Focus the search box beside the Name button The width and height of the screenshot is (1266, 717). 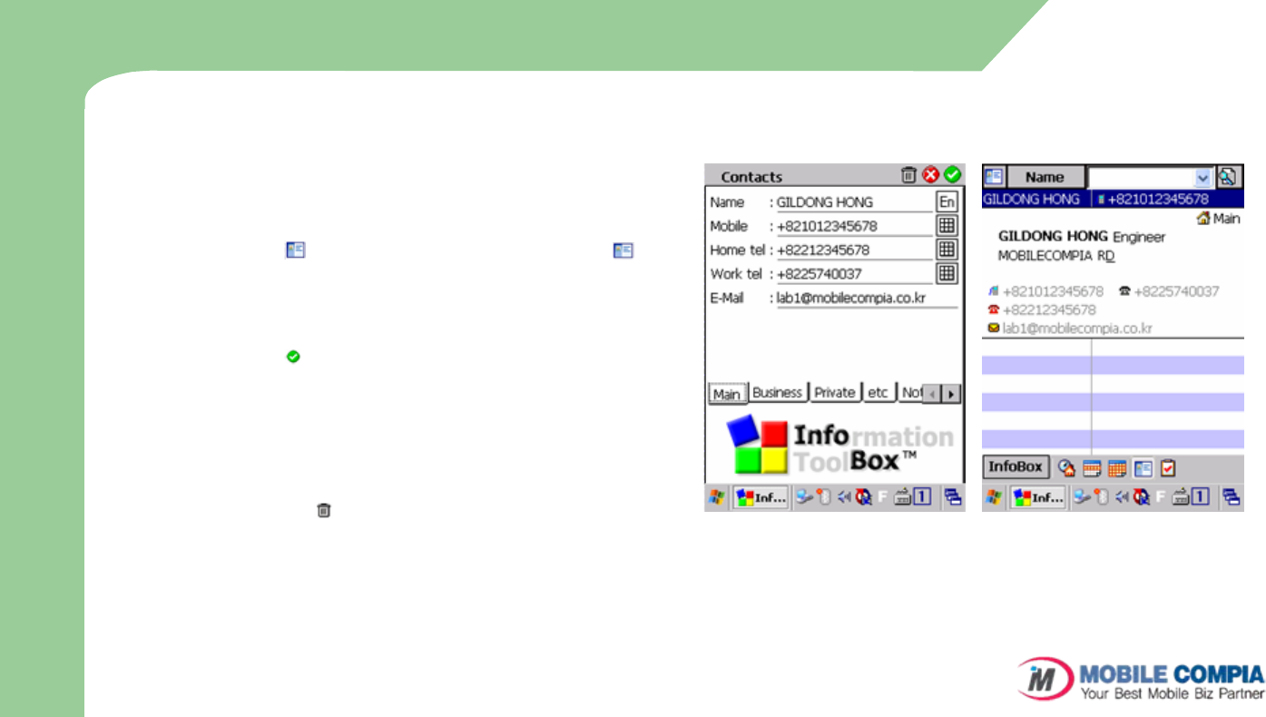[1141, 176]
